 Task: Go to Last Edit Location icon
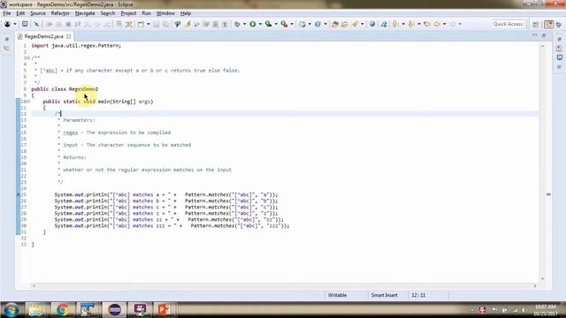(427, 24)
